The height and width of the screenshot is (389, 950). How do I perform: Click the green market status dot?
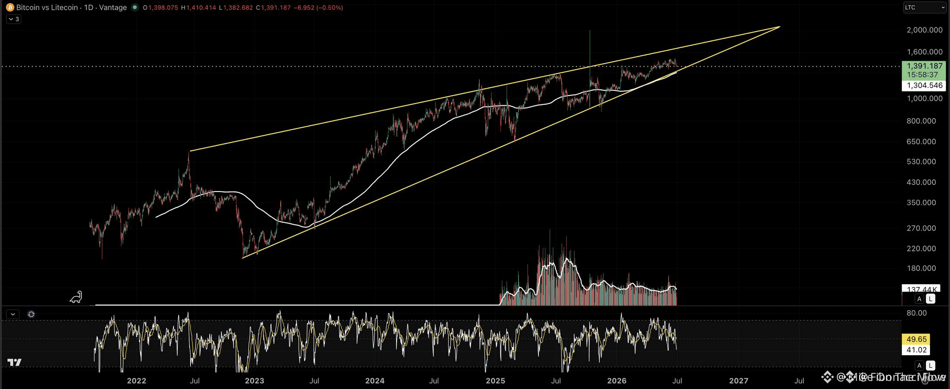pos(135,7)
